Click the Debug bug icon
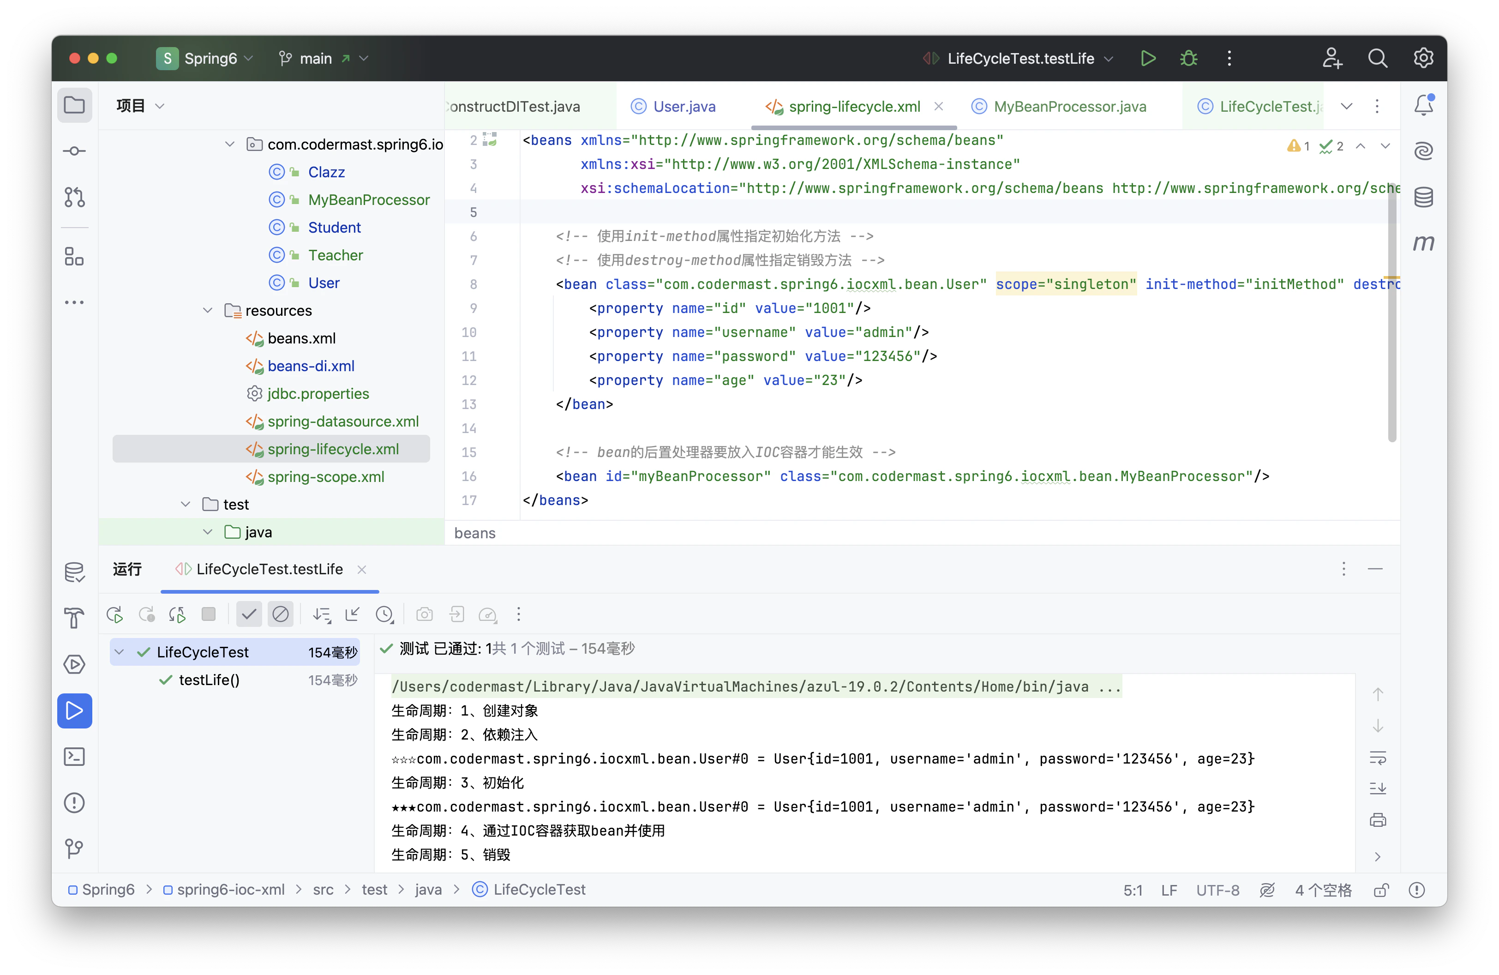 click(x=1188, y=59)
